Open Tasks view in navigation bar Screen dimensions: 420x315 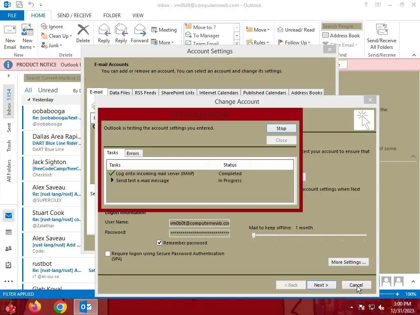(9, 265)
